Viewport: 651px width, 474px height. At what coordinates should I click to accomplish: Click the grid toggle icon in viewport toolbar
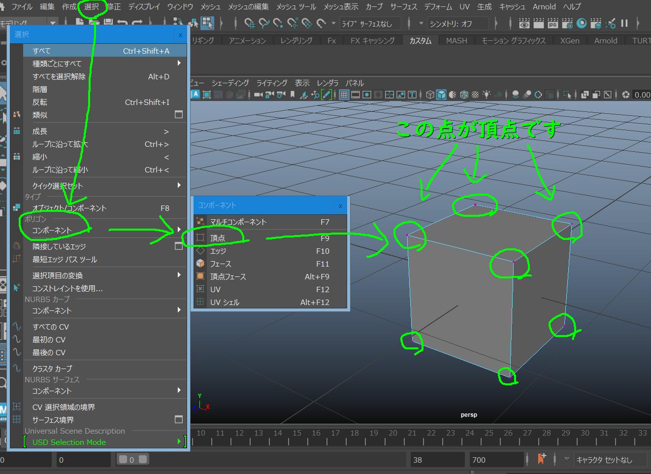[x=345, y=95]
